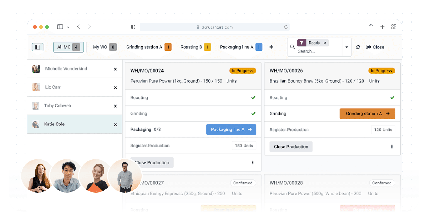Click Roasting checkmark in WH/MO/00024
This screenshot has height=212, width=428.
tap(253, 98)
